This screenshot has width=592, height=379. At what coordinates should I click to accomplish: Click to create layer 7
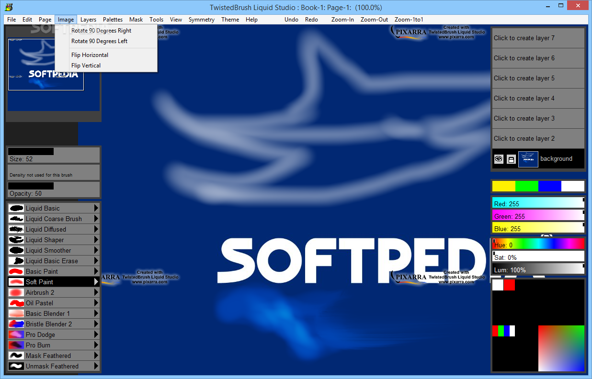538,38
